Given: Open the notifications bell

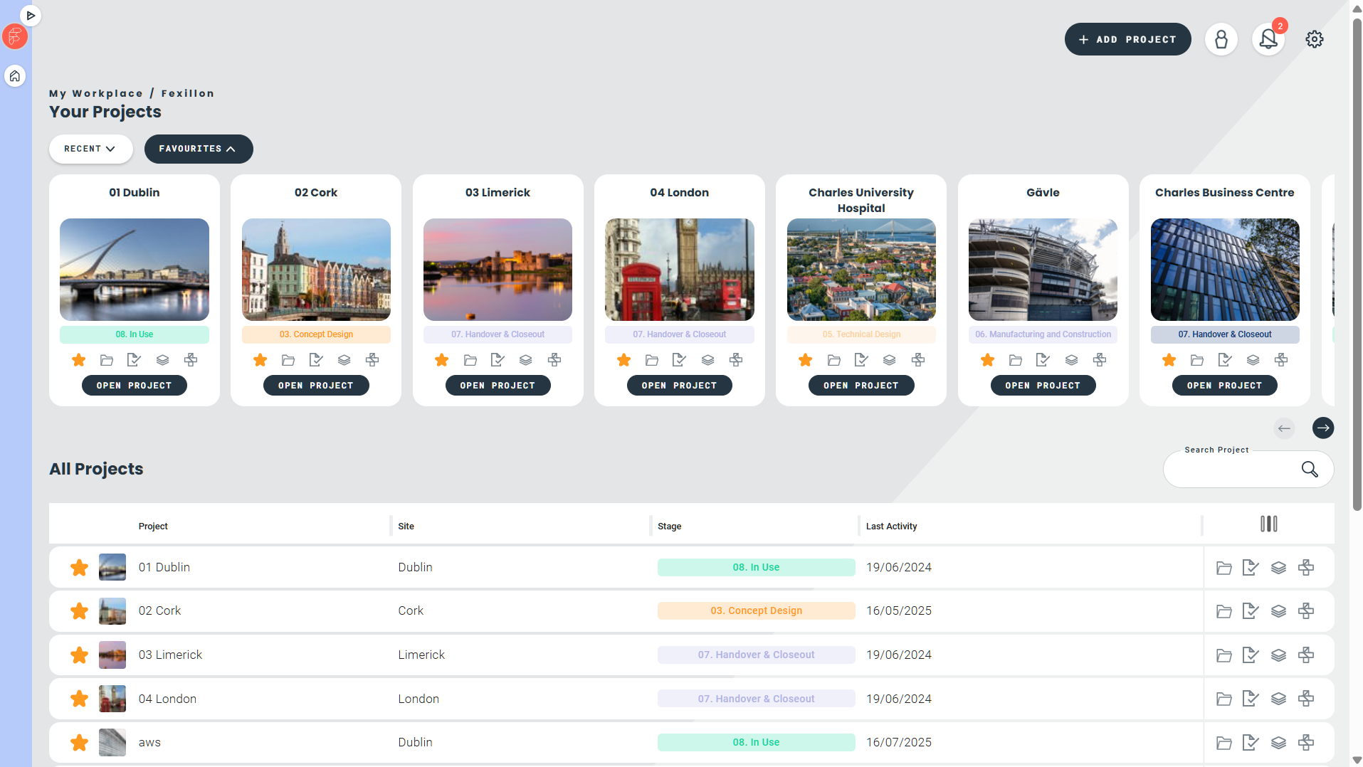Looking at the screenshot, I should tap(1268, 39).
